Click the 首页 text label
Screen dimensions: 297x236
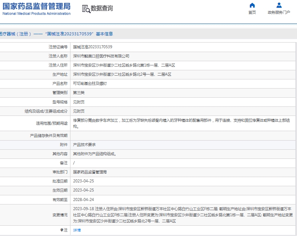tap(252, 13)
